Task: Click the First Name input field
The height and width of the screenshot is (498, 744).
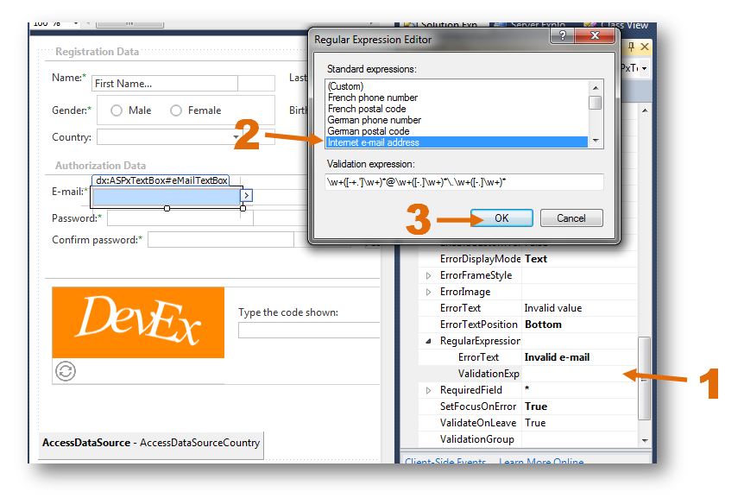Action: point(165,84)
